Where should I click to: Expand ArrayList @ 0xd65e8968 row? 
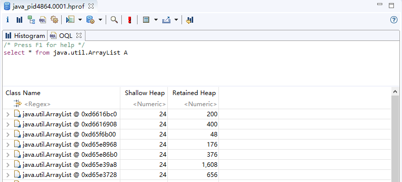click(x=8, y=145)
